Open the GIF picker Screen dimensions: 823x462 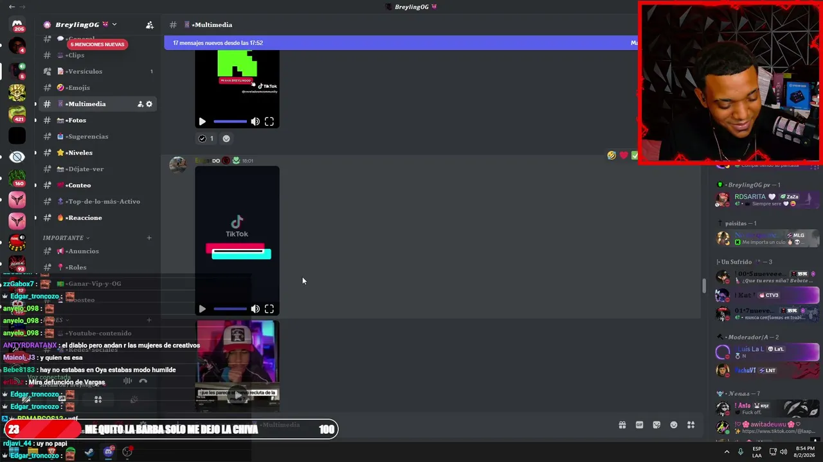click(639, 425)
